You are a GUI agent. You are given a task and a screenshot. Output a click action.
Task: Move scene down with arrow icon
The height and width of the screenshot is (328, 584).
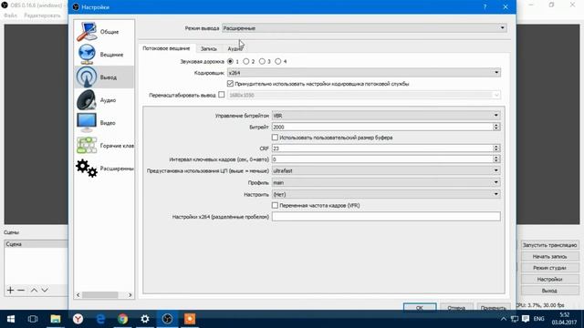45,290
